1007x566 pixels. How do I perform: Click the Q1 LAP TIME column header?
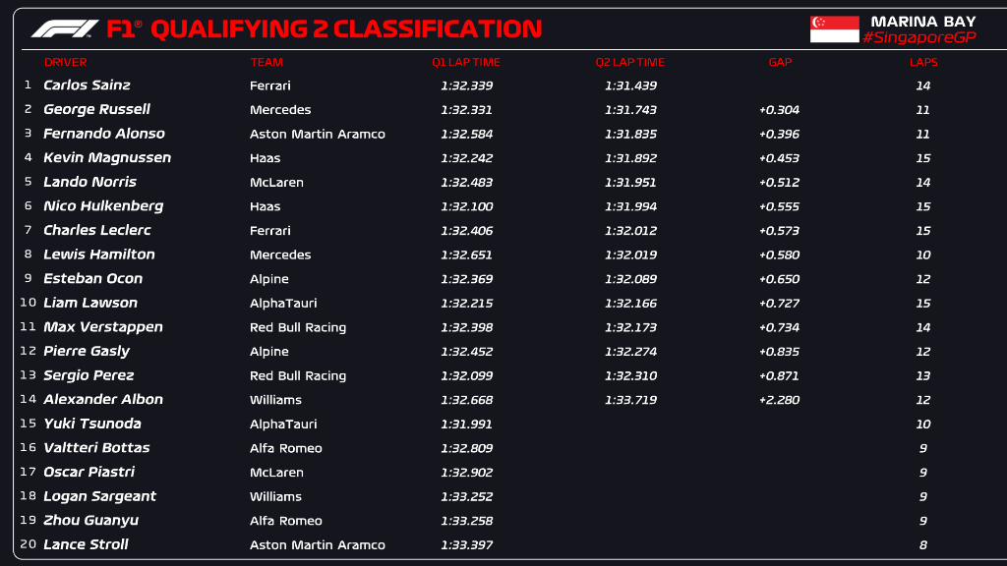466,62
